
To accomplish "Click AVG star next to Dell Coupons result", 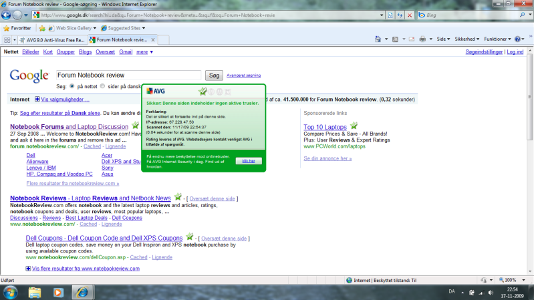I will 190,237.
